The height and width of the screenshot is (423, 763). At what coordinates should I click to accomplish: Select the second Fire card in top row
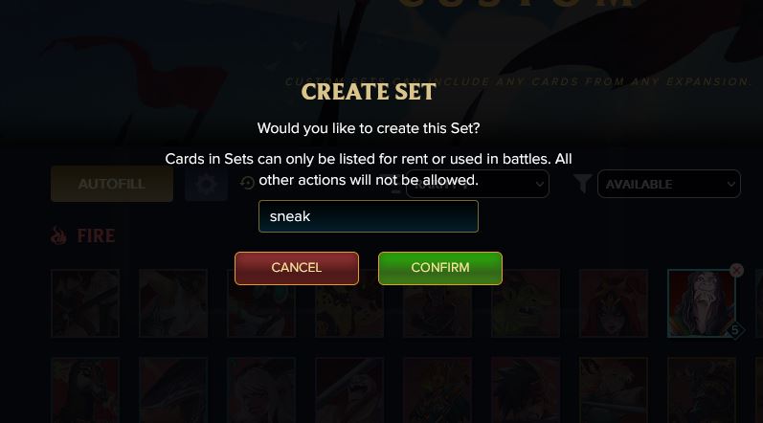pos(173,303)
